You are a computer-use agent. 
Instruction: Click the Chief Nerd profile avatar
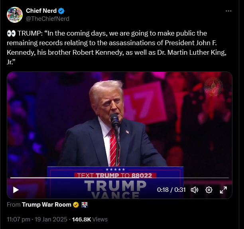point(15,14)
